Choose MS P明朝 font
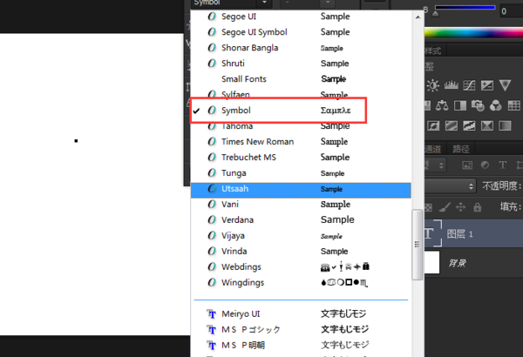 (301, 346)
